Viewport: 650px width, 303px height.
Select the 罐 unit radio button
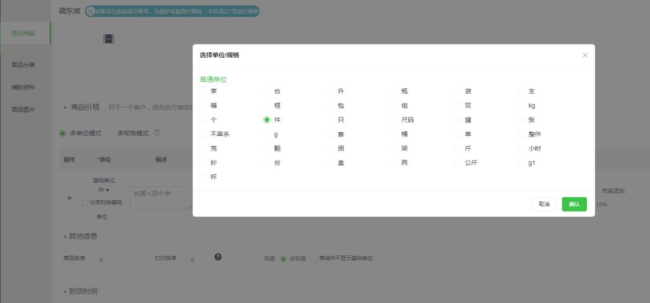(x=457, y=120)
